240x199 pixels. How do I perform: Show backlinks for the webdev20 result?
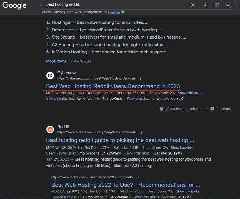(187, 191)
